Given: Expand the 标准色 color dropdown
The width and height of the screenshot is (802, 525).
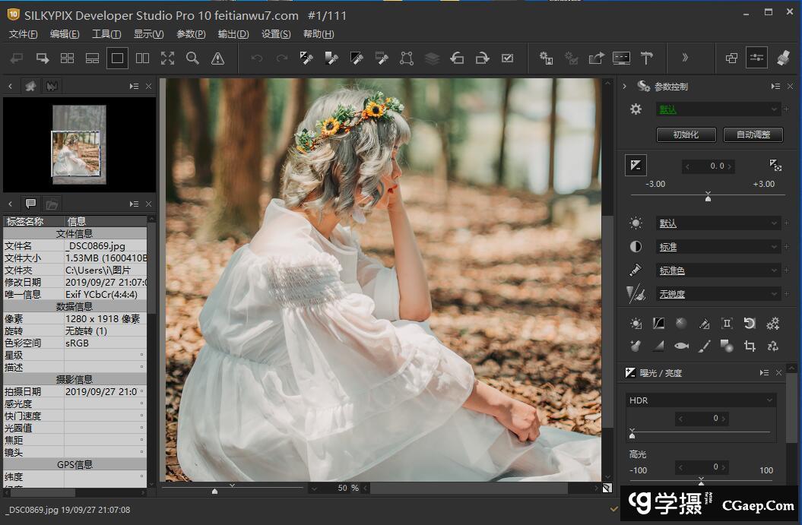Looking at the screenshot, I should [718, 270].
